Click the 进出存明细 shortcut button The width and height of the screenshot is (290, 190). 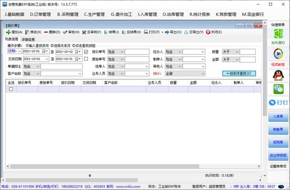(278, 155)
